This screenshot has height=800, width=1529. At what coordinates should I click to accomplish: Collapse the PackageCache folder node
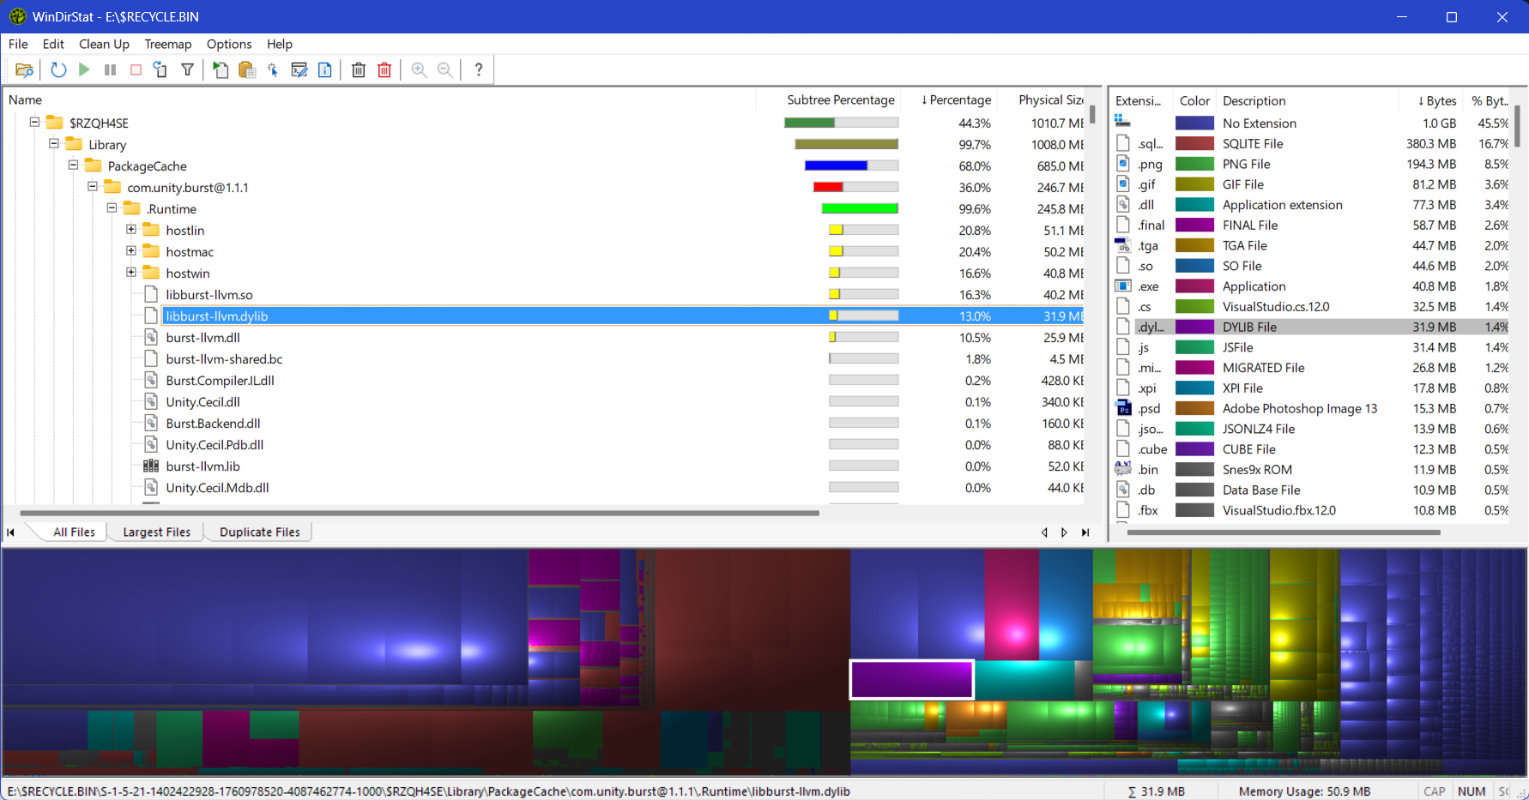(x=73, y=165)
